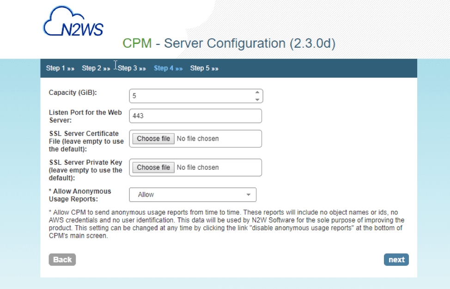Viewport: 450px width, 289px height.
Task: Go to Step 1 tab
Action: click(60, 68)
